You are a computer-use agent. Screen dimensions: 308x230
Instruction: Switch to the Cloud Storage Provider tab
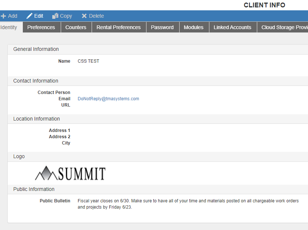pos(283,27)
